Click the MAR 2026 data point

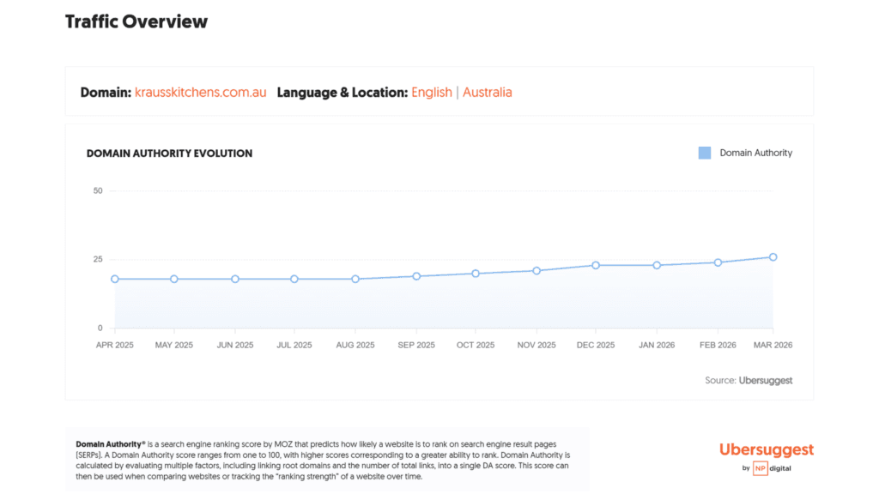(x=773, y=257)
